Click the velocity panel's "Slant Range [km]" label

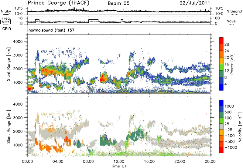(x=9, y=127)
